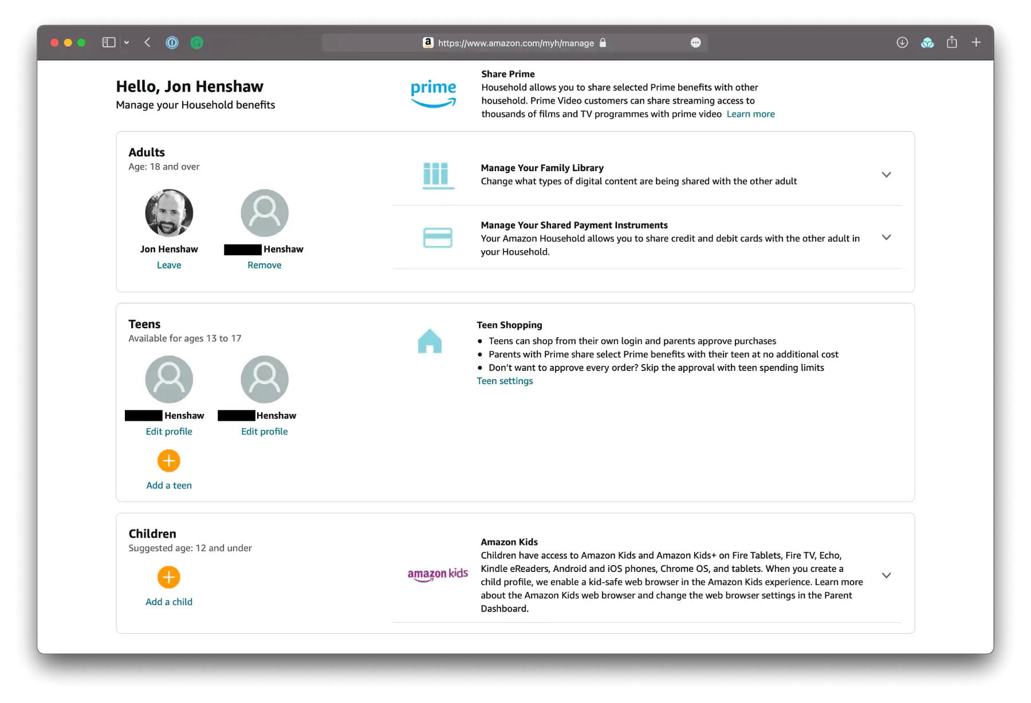This screenshot has width=1031, height=703.
Task: Expand the Amazon Kids section
Action: (886, 575)
